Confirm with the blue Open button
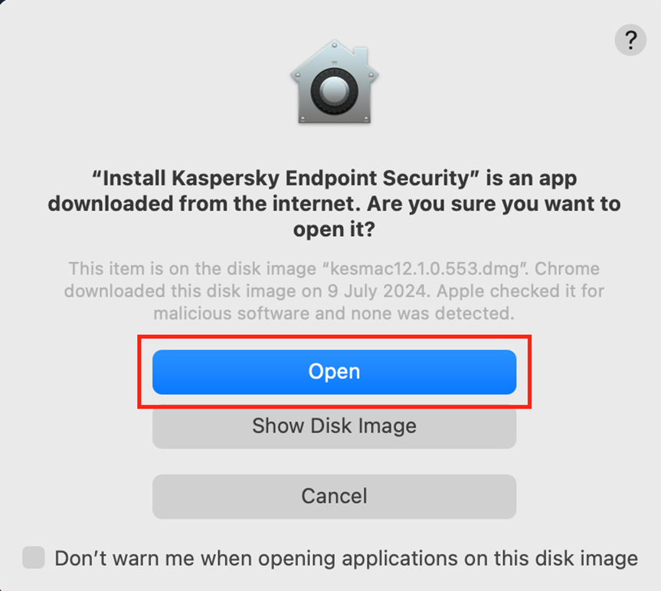Image resolution: width=661 pixels, height=591 pixels. point(334,372)
